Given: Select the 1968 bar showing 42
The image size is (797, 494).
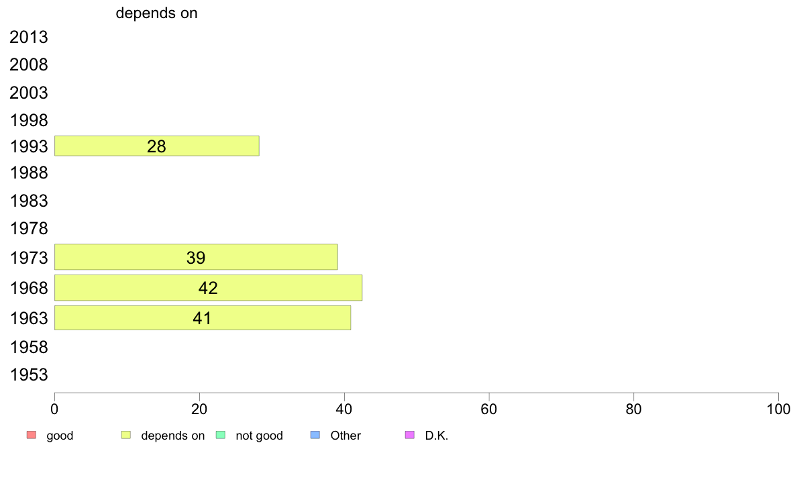Looking at the screenshot, I should coord(209,288).
